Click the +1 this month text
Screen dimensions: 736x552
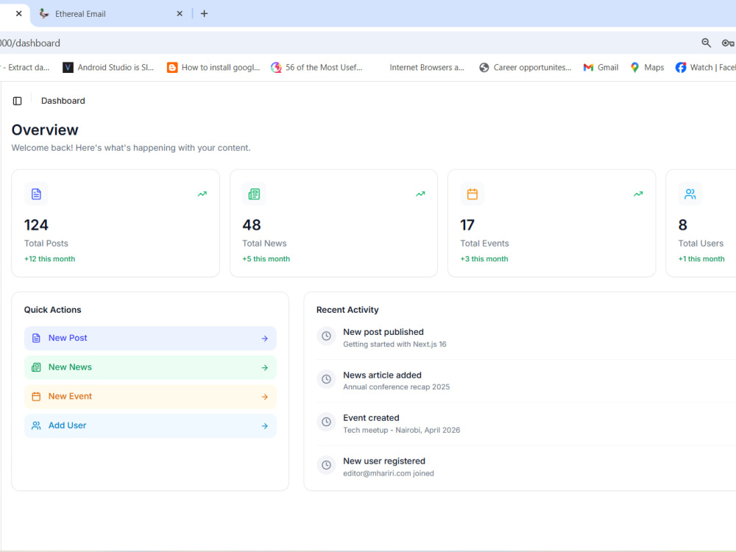pos(701,259)
